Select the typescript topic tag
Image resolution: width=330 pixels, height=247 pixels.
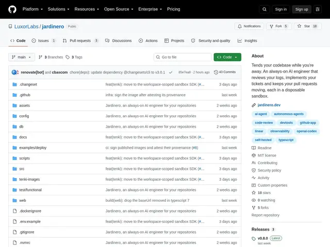(x=286, y=140)
